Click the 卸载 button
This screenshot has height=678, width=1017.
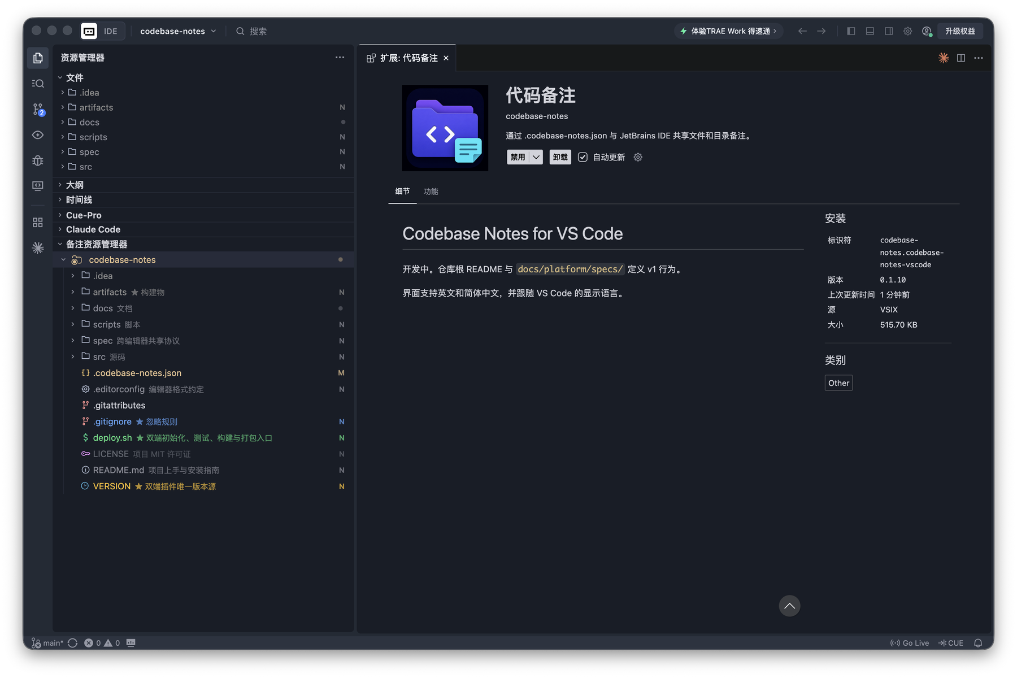coord(560,157)
